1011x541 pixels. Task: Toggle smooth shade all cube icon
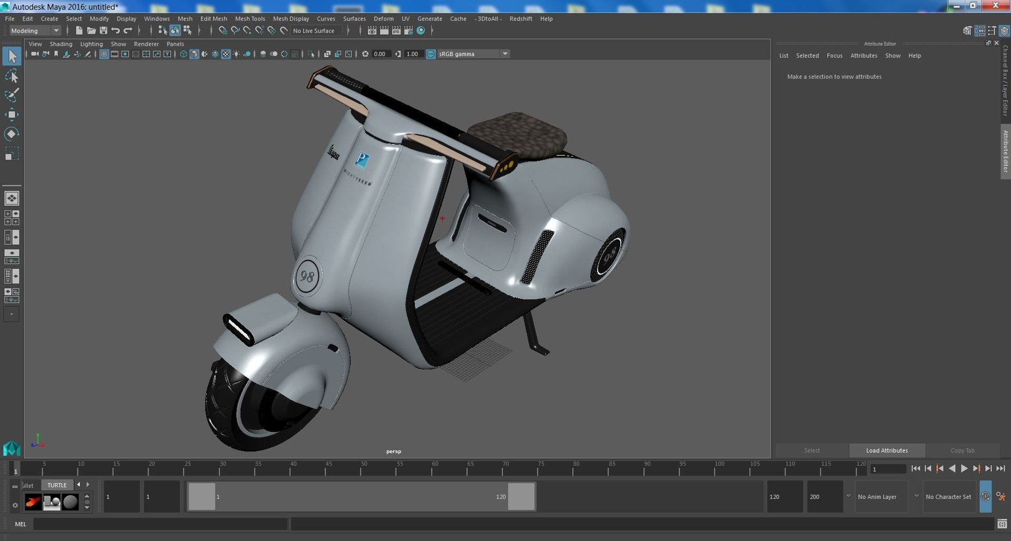tap(194, 54)
